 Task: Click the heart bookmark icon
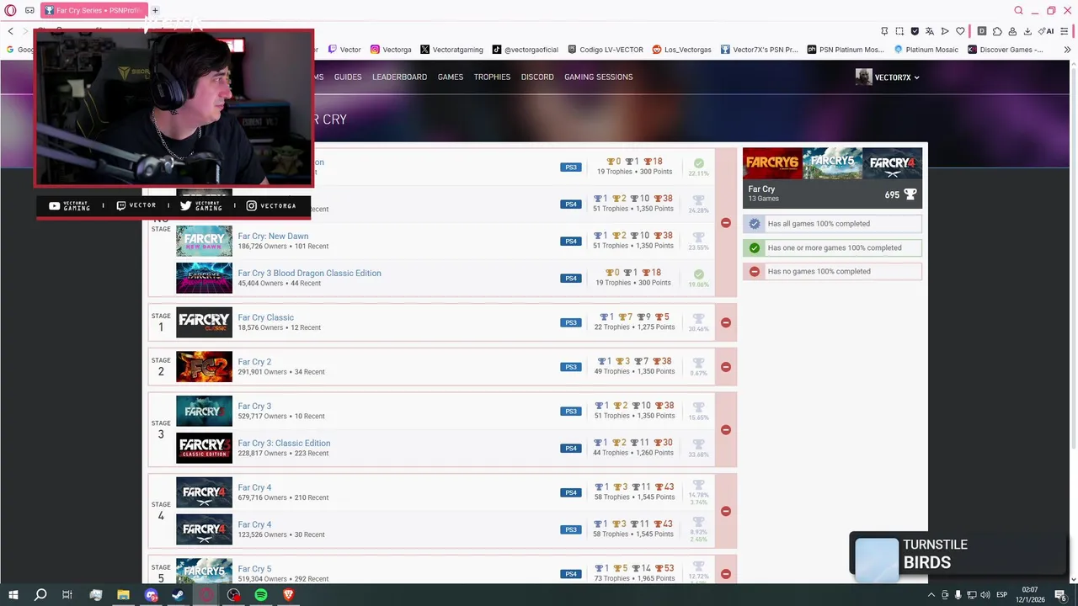(x=960, y=31)
